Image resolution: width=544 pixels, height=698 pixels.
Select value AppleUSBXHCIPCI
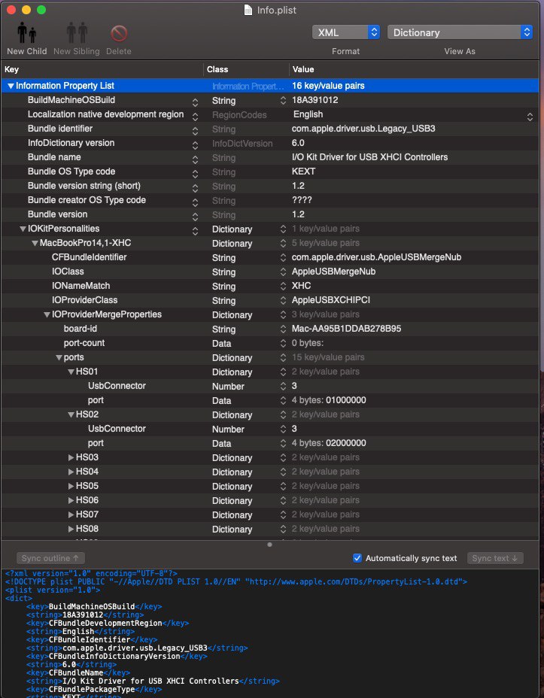click(331, 300)
